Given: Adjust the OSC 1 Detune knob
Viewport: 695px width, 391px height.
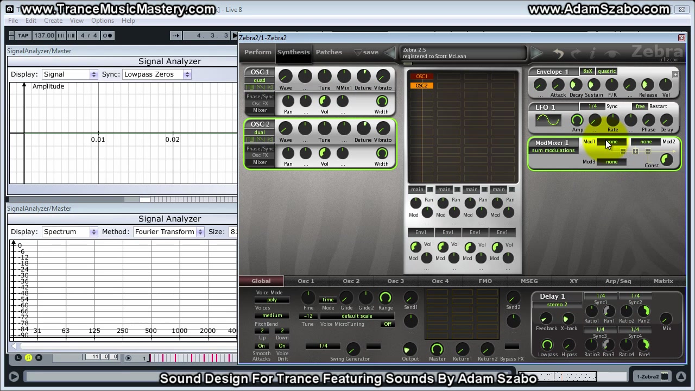Looking at the screenshot, I should (x=363, y=77).
